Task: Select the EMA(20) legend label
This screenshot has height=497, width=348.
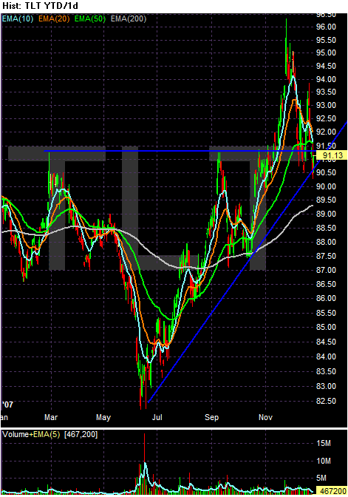Action: (54, 18)
